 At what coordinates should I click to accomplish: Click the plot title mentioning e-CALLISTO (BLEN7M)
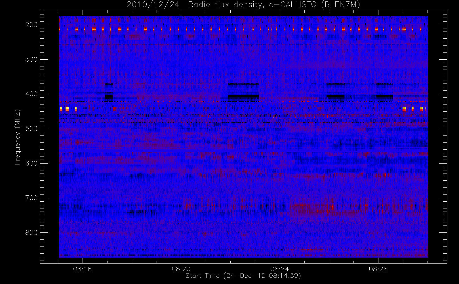243,5
